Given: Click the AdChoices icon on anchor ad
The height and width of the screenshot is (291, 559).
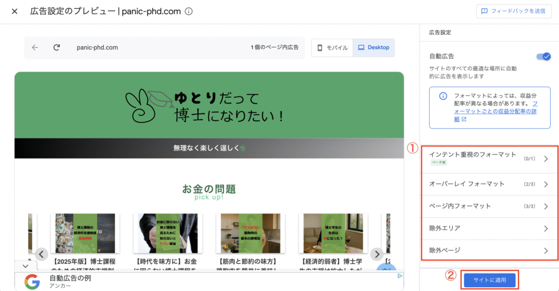Looking at the screenshot, I should click(400, 276).
